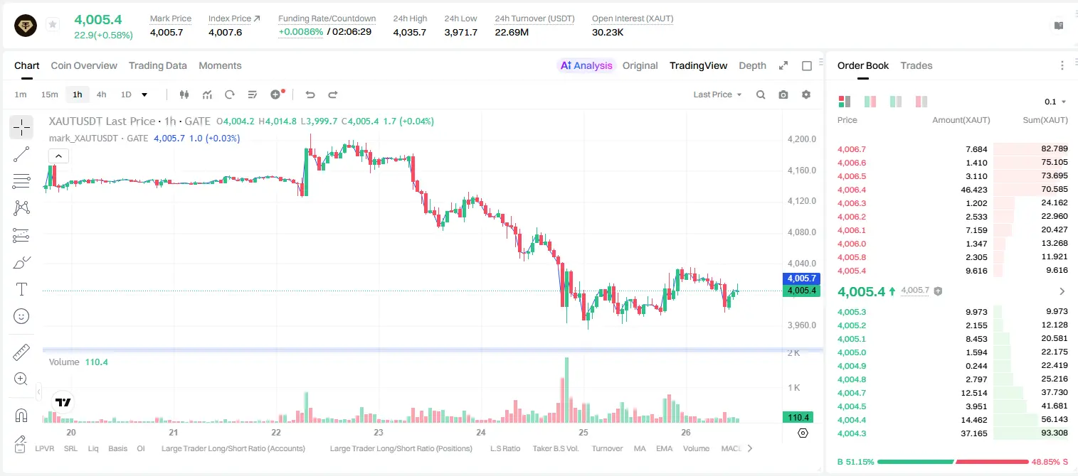Screen dimensions: 1078x476
Task: Click the AI Analysis button
Action: 586,65
